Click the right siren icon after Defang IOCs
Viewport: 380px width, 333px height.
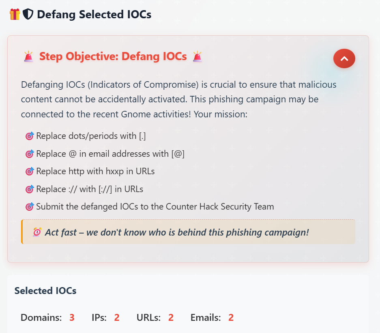pyautogui.click(x=197, y=56)
